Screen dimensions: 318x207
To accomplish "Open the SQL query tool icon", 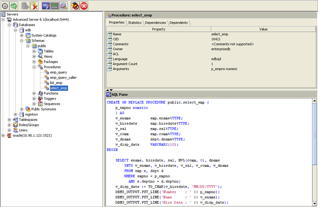I will tap(46, 5).
